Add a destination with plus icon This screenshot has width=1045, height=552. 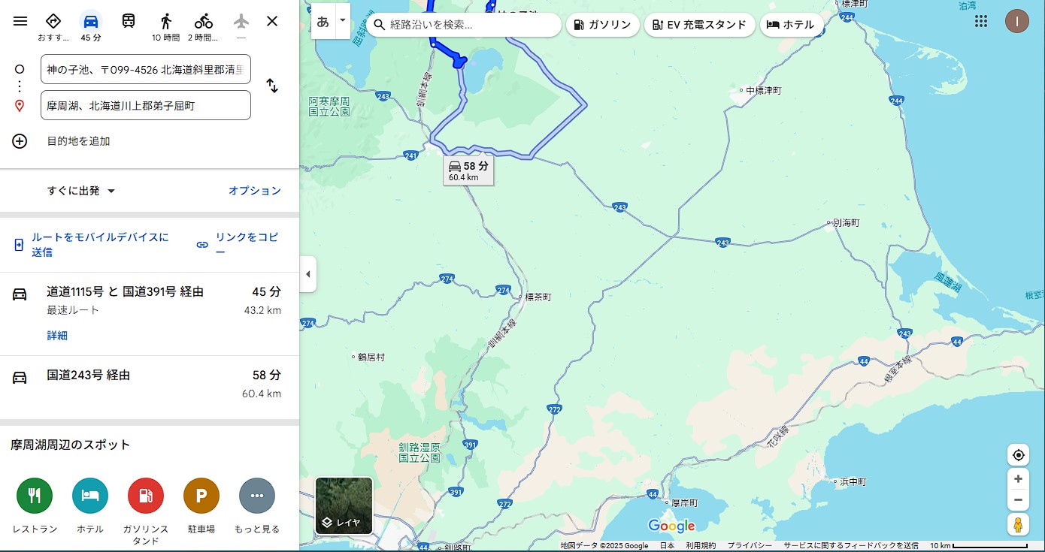(x=20, y=140)
